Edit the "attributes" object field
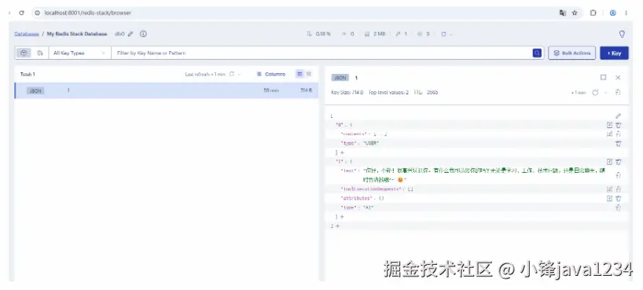This screenshot has width=643, height=290. pyautogui.click(x=610, y=199)
